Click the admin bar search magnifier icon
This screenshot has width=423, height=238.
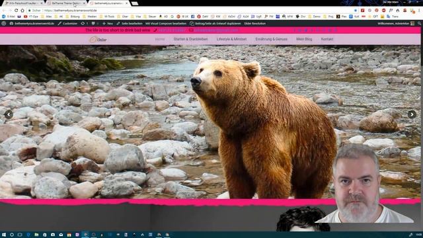point(419,24)
